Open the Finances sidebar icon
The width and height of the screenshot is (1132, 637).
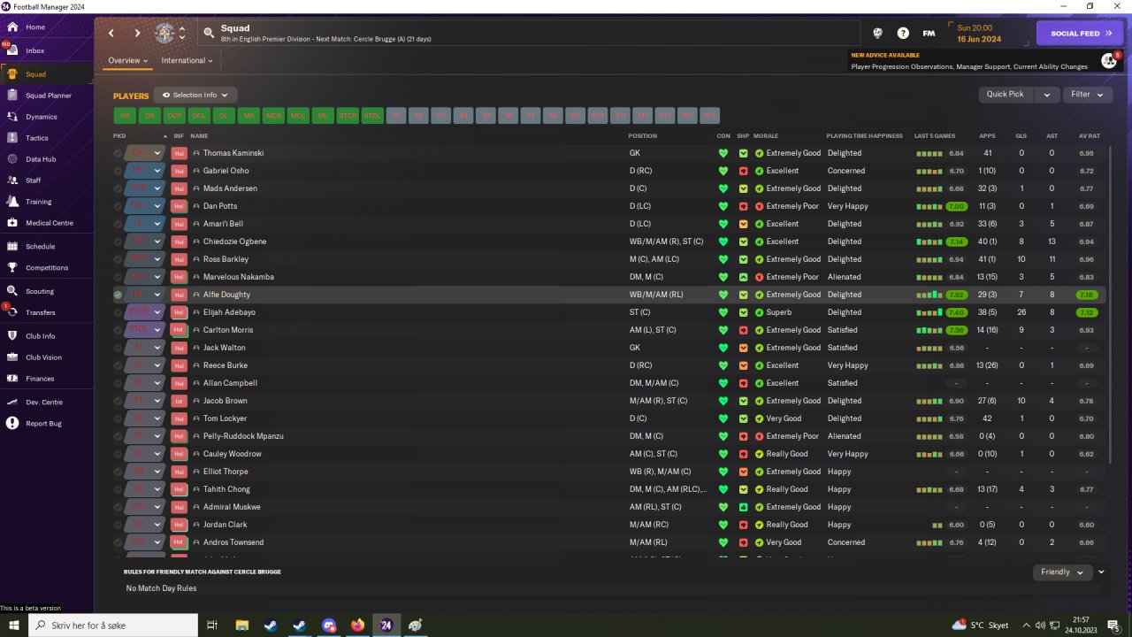pyautogui.click(x=12, y=379)
